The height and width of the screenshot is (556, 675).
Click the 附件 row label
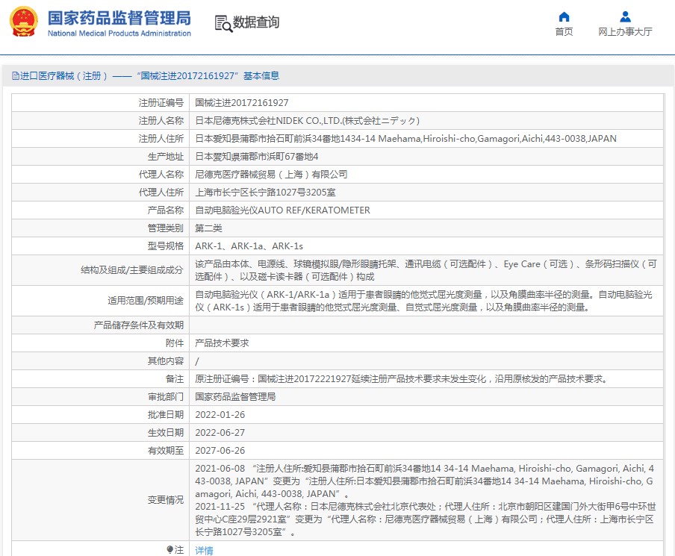pos(175,343)
